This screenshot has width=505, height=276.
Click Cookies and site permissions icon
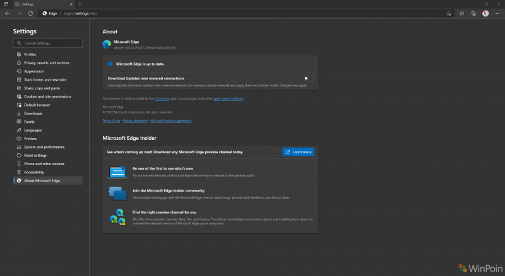pos(19,96)
